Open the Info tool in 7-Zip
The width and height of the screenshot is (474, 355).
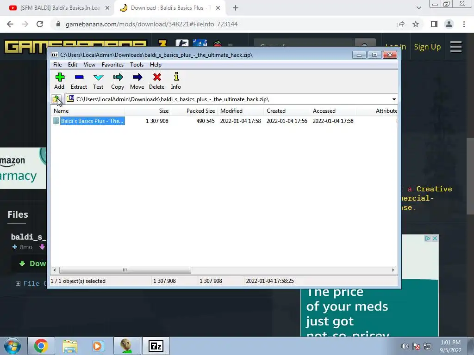[x=176, y=81]
